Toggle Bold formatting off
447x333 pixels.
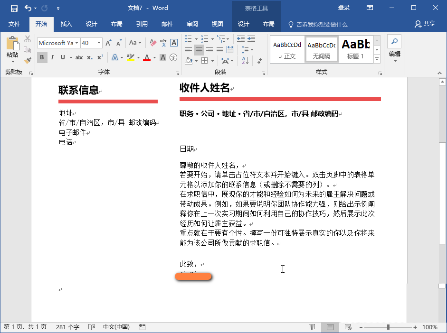click(x=42, y=57)
